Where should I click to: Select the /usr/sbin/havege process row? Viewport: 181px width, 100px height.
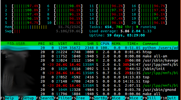(x=90, y=60)
